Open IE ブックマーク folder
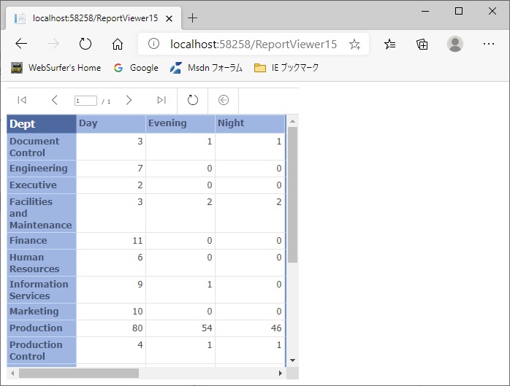510x386 pixels. click(x=286, y=68)
